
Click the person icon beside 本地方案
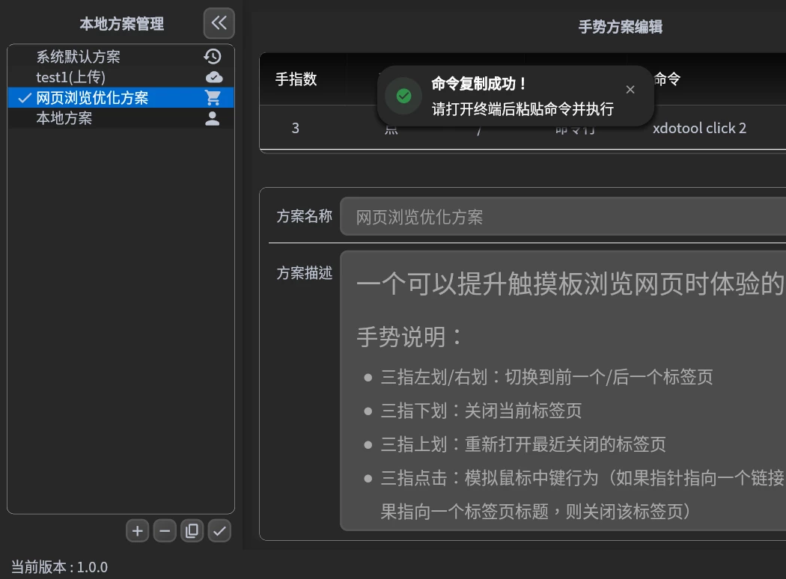[213, 118]
